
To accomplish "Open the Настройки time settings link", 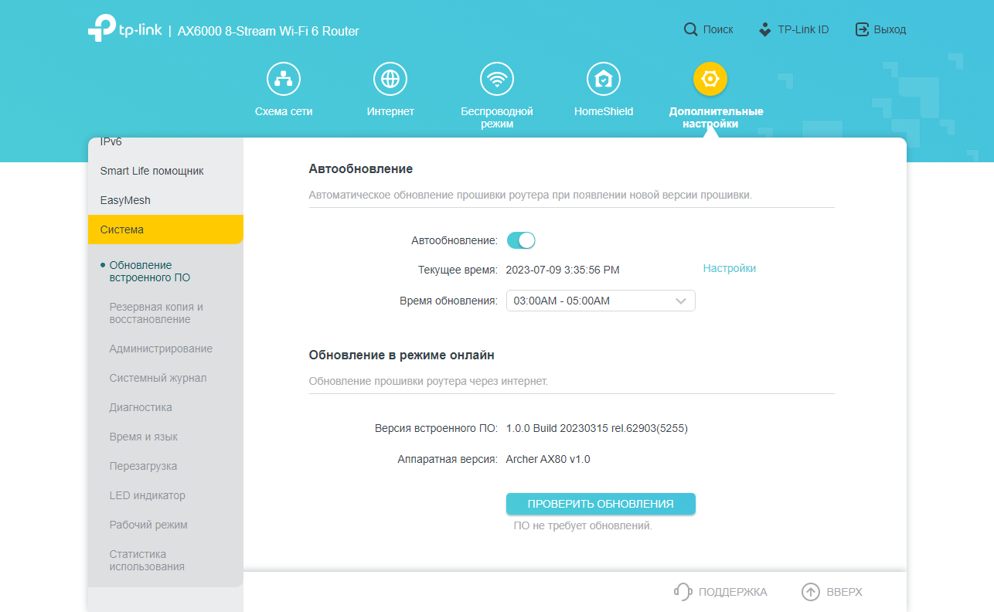I will pos(730,268).
